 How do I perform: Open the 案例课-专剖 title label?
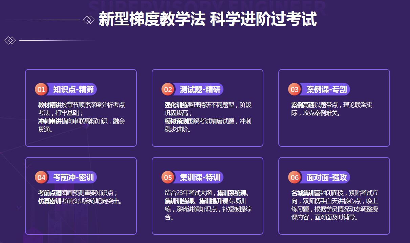click(326, 89)
